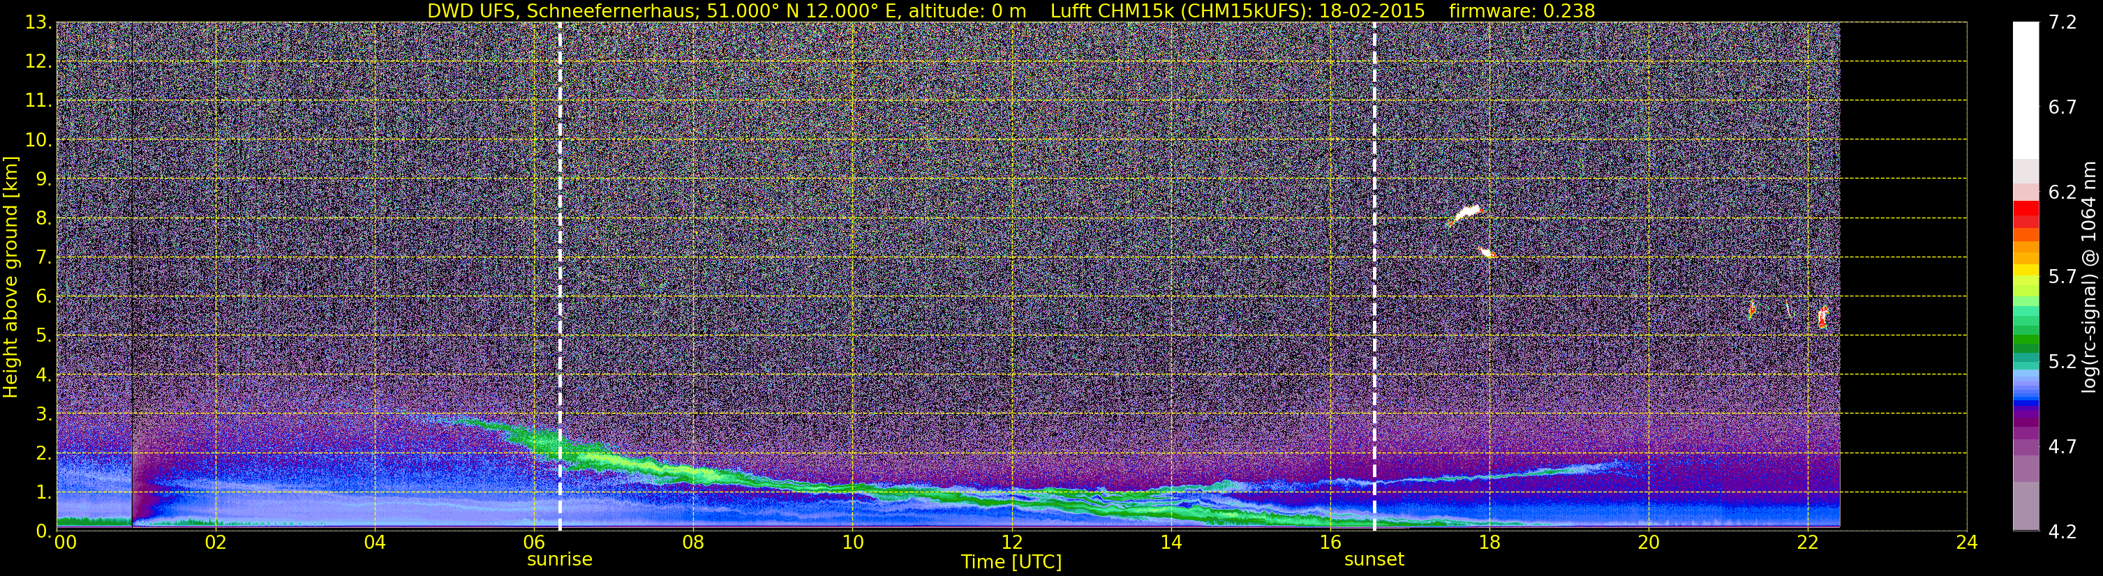Click the small cloud echo near 7 km height

pyautogui.click(x=1486, y=253)
